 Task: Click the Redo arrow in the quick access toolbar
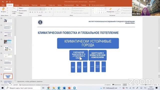click(x=7, y=2)
